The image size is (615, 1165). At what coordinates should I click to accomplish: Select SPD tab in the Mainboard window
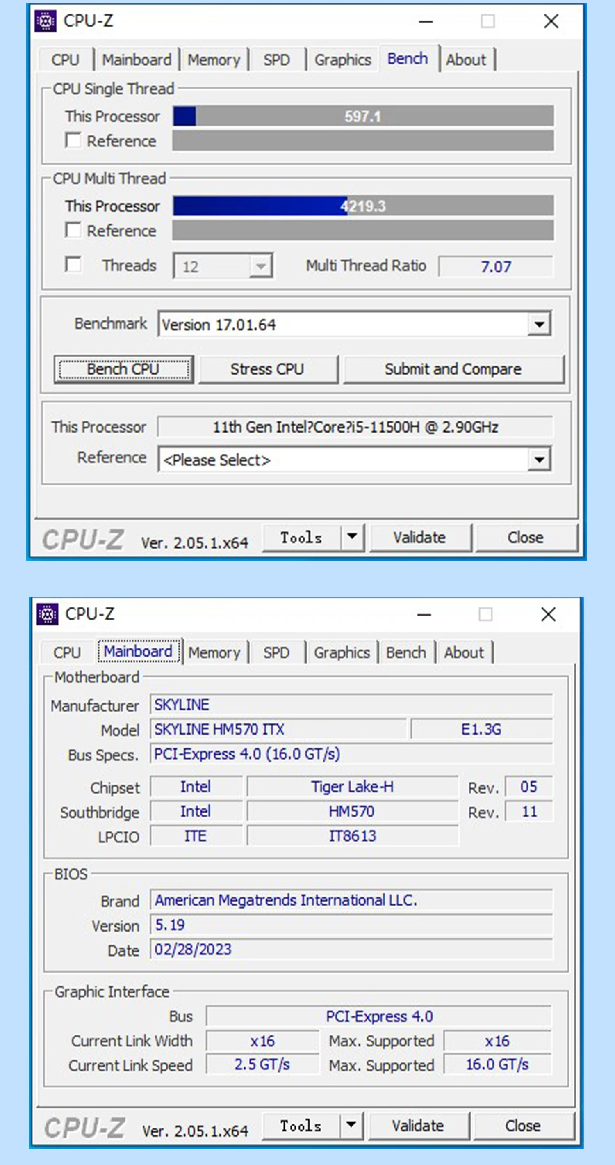[276, 652]
